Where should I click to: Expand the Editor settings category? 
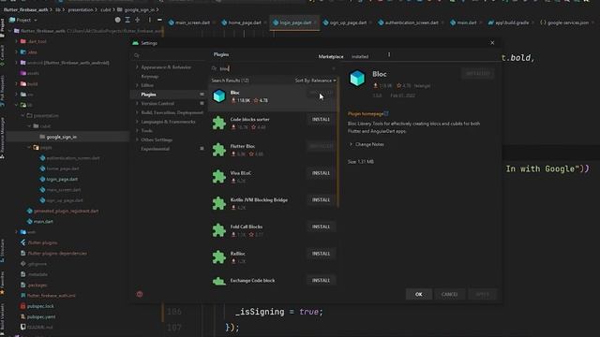coord(138,85)
